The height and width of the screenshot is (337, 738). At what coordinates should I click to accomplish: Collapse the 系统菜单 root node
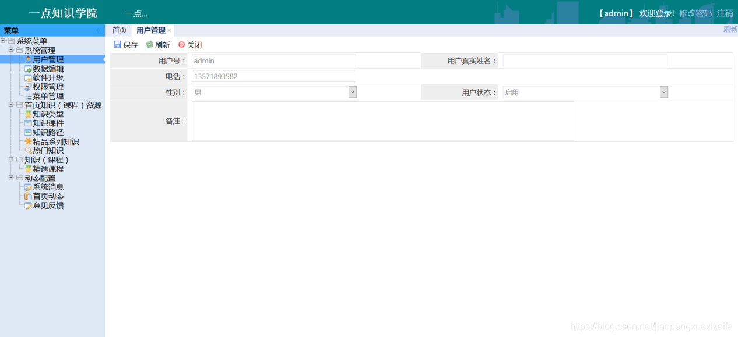pyautogui.click(x=3, y=41)
